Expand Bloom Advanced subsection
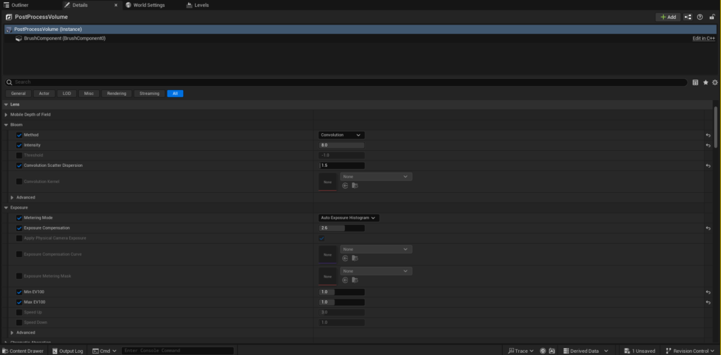This screenshot has width=721, height=355. 12,197
